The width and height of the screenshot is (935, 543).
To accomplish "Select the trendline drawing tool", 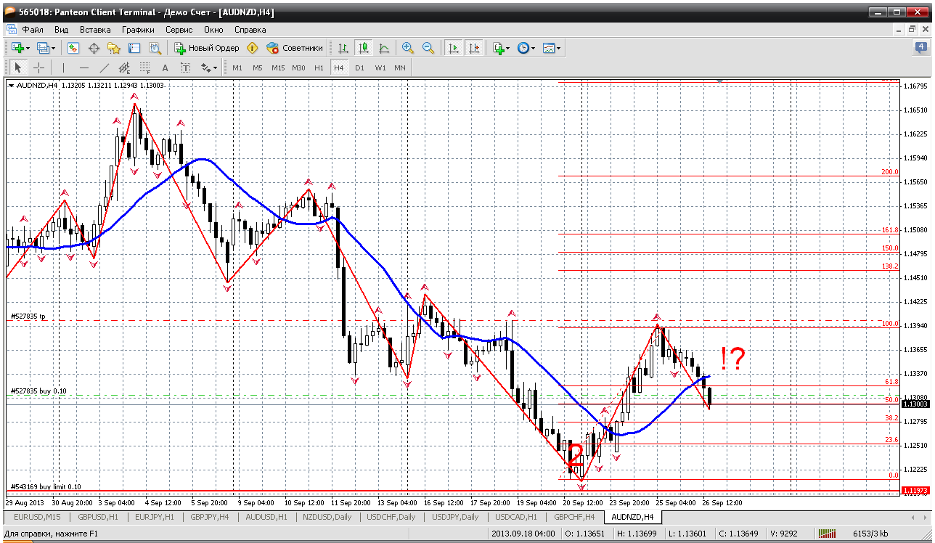I will pyautogui.click(x=105, y=68).
